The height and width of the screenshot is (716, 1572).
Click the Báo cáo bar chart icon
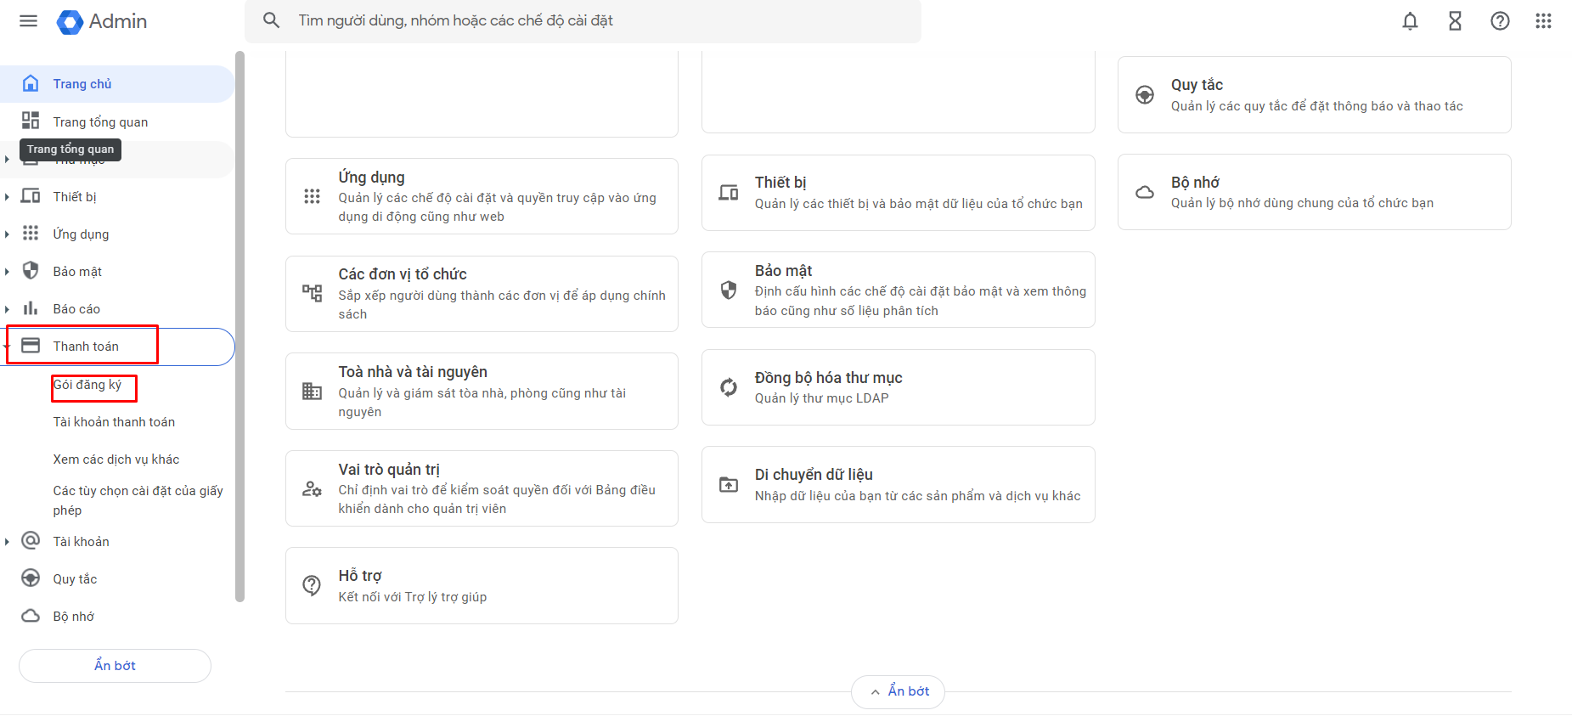click(31, 307)
